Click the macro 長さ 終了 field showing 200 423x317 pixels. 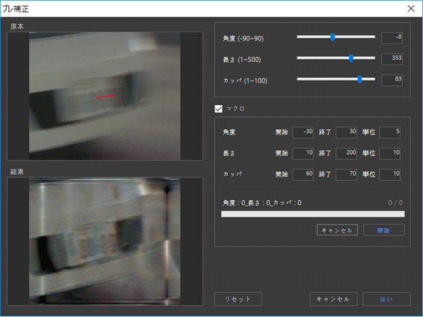(x=346, y=153)
